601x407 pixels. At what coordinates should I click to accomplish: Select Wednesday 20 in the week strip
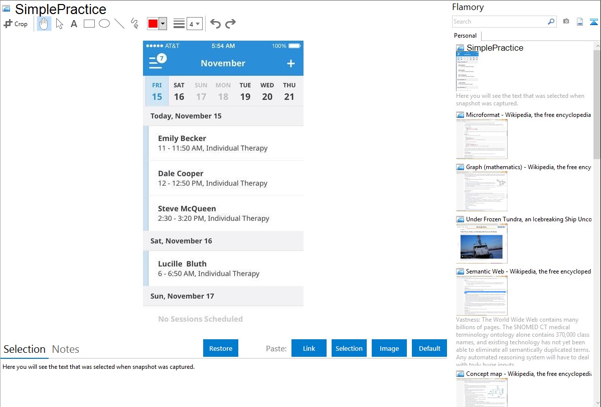pyautogui.click(x=267, y=91)
